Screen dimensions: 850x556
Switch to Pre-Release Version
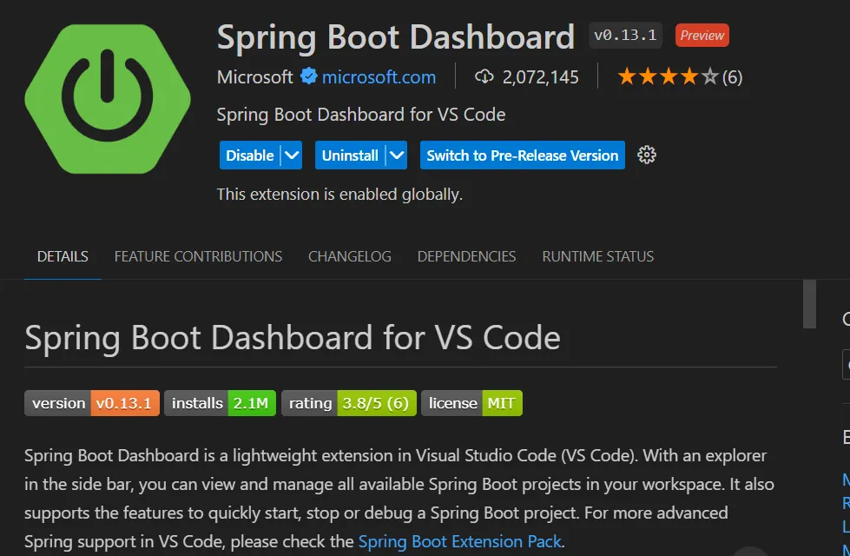523,156
